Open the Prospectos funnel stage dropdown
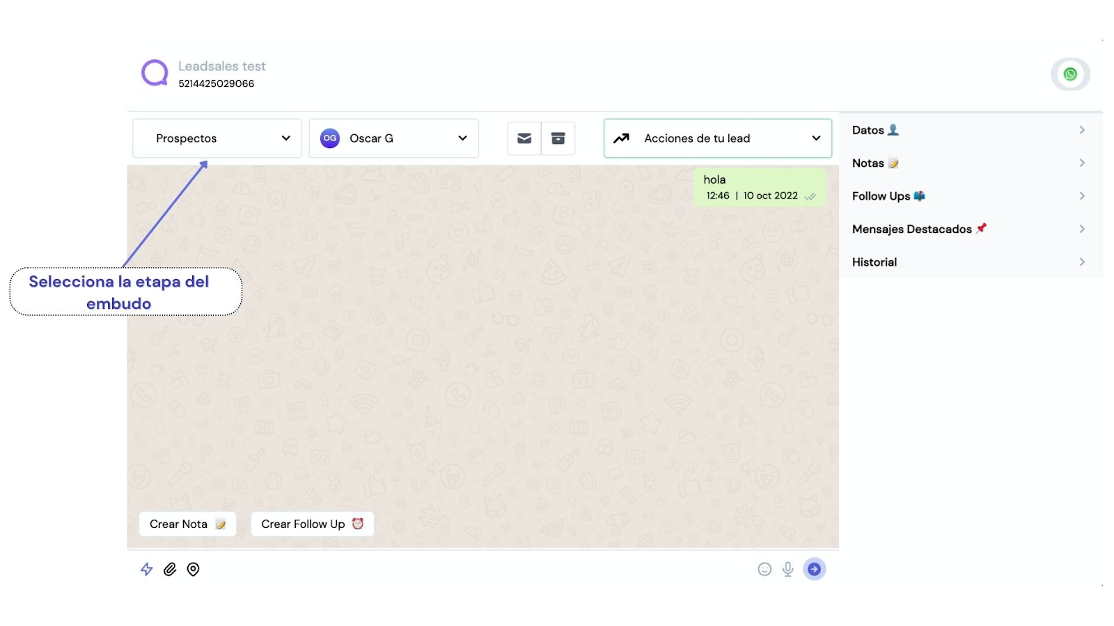The height and width of the screenshot is (626, 1114). [x=217, y=138]
